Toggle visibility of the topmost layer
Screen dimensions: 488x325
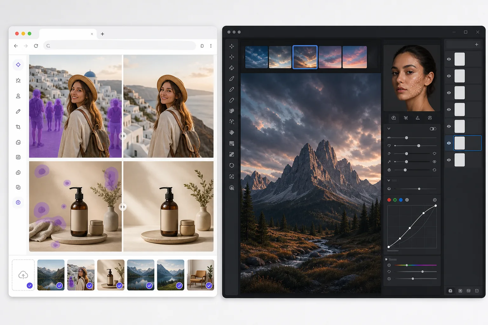449,59
